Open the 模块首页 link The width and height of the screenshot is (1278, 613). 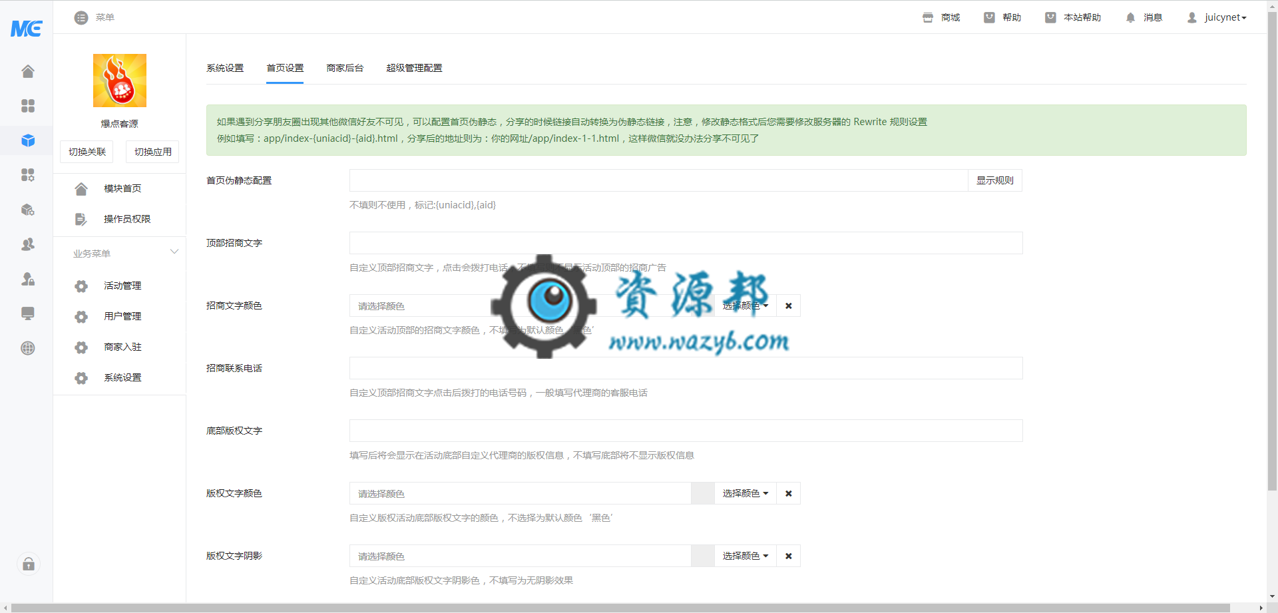(122, 188)
